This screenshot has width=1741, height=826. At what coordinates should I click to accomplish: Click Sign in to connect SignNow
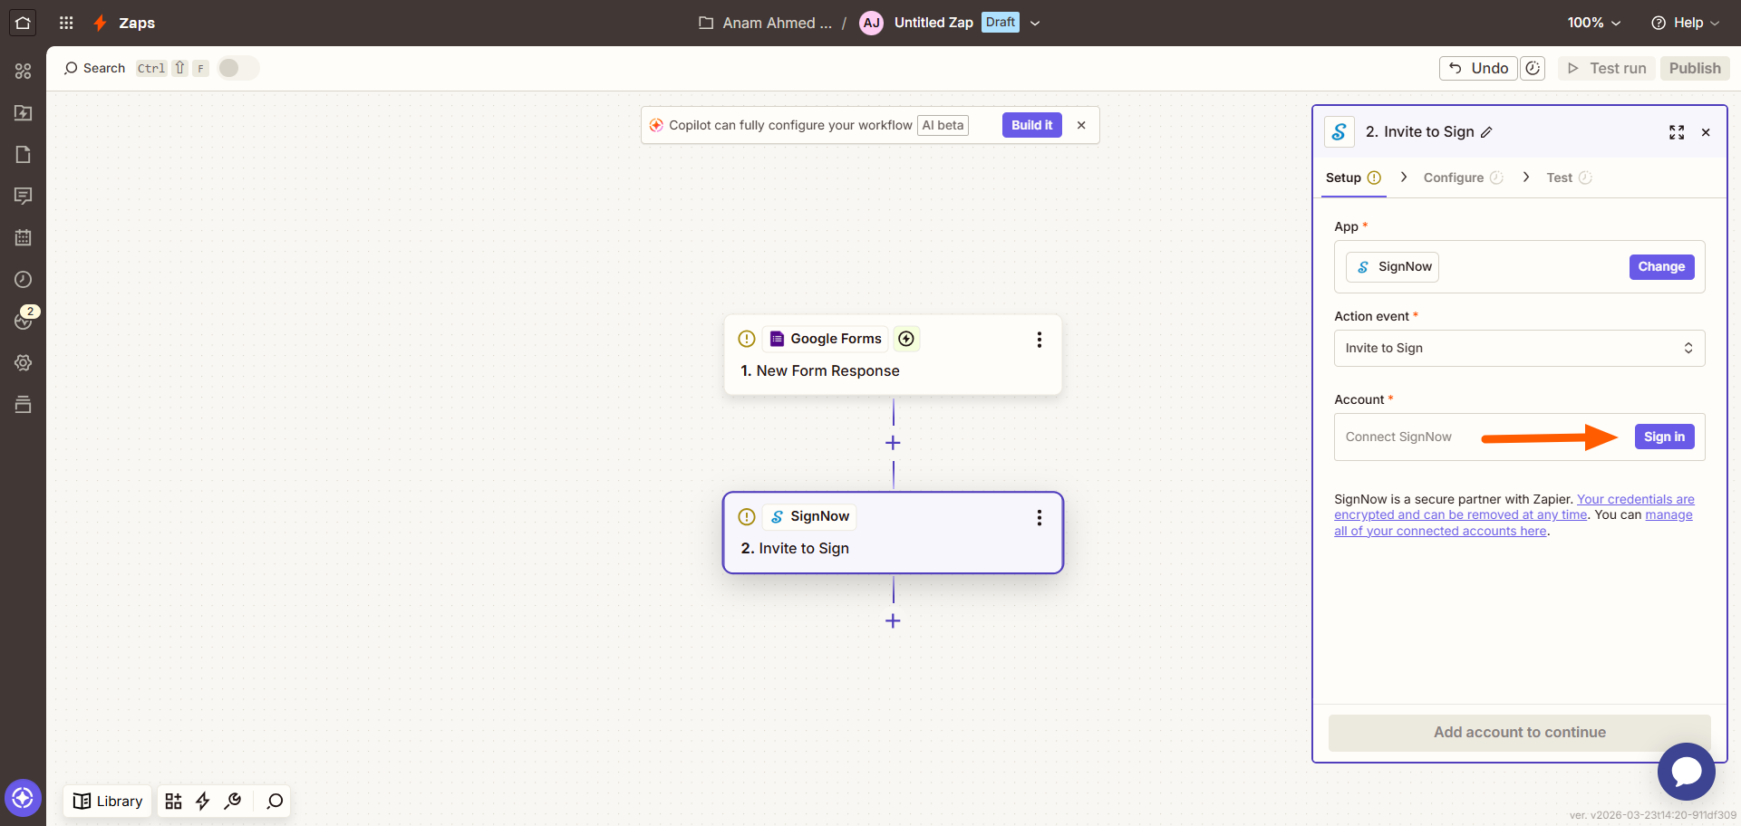point(1664,437)
